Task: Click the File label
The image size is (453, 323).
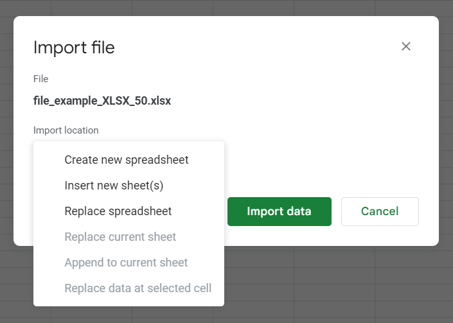Action: coord(40,79)
